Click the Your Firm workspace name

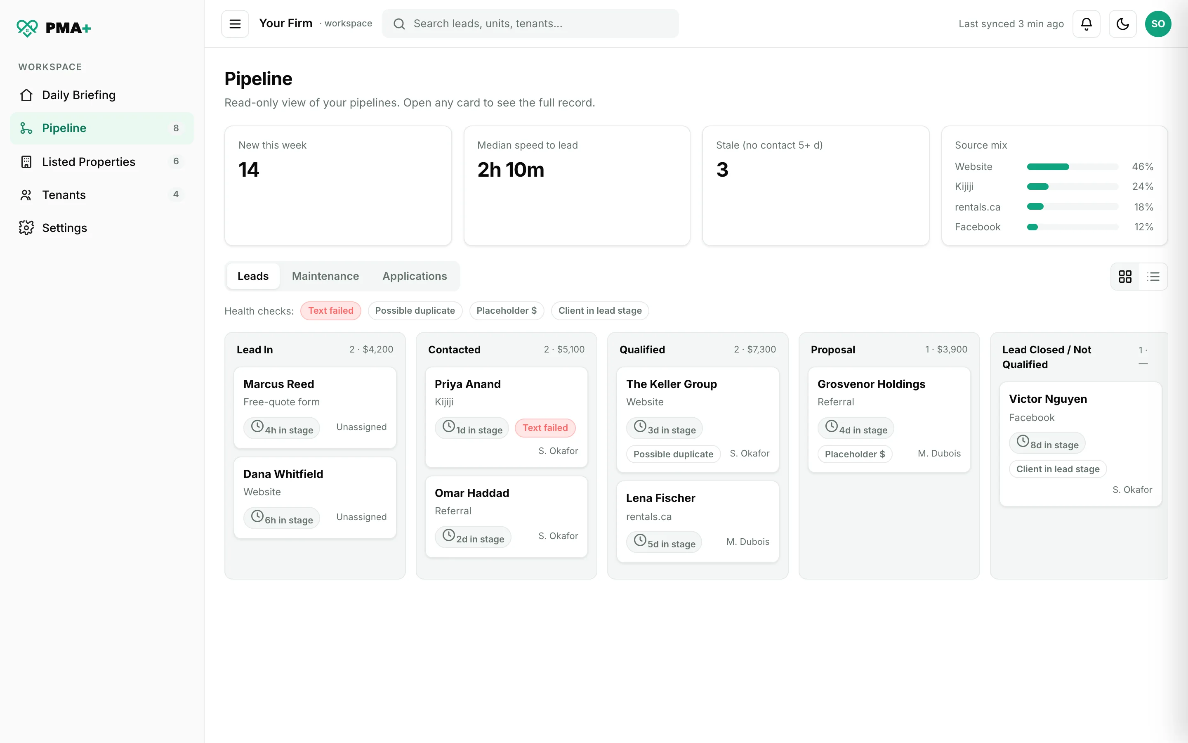click(285, 23)
